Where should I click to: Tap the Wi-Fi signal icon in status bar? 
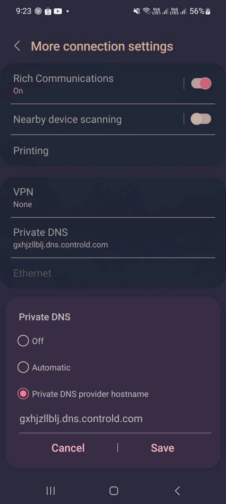[146, 11]
